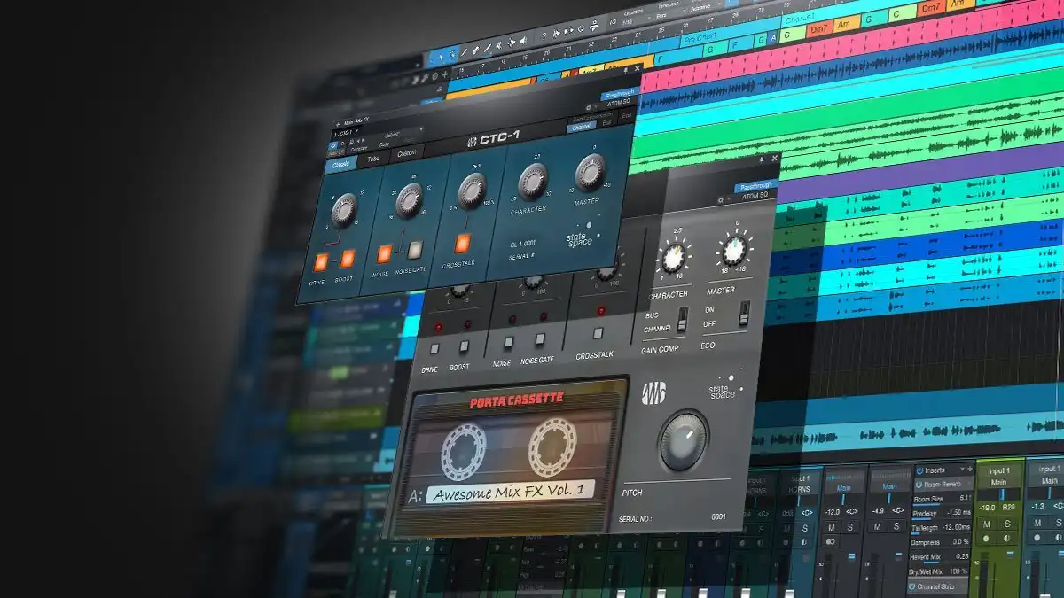Viewport: 1064px width, 598px height.
Task: Click the Drive knob above Drive/Boost in CTC-1
Action: (x=344, y=210)
